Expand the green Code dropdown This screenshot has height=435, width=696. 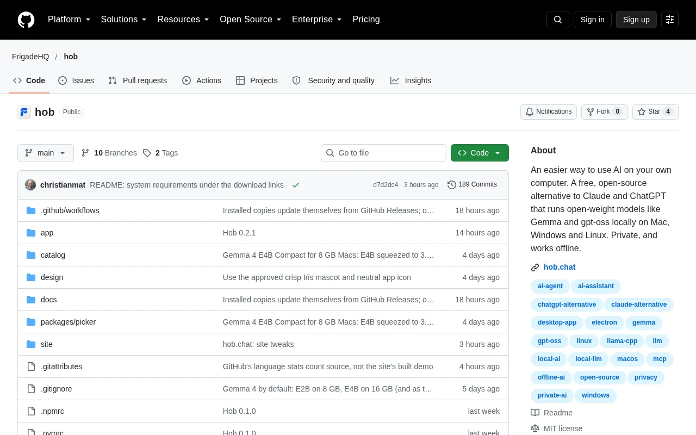[480, 153]
